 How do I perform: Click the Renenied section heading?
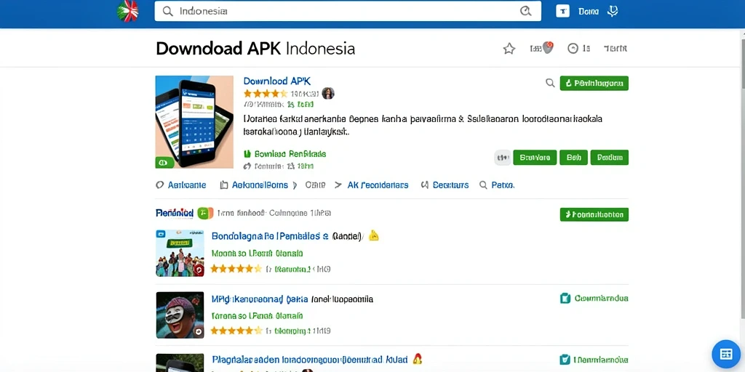(175, 213)
